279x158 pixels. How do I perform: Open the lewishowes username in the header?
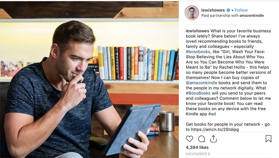(213, 10)
